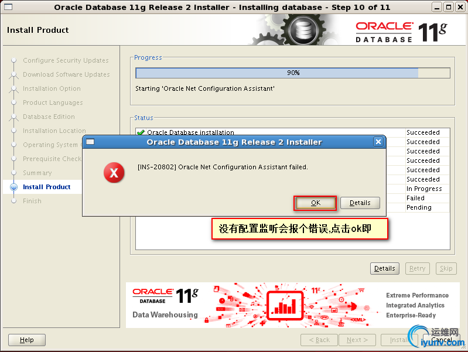Click the Data Warehousing banner chart image
The width and height of the screenshot is (468, 352).
point(286,305)
